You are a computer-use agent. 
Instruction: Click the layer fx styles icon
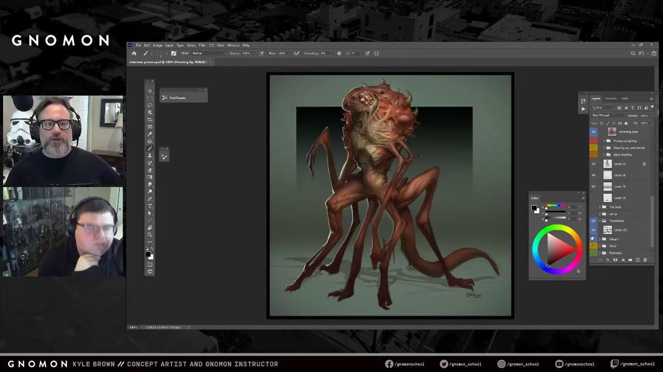(608, 260)
